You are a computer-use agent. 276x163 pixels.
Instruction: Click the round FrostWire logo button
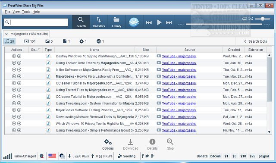click(x=134, y=22)
